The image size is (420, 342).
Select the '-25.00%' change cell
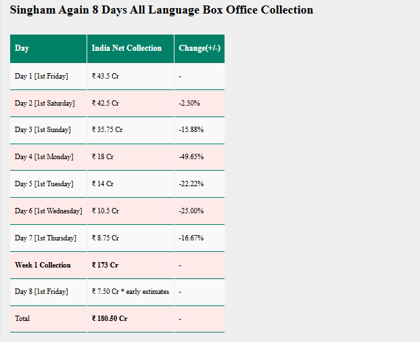(200, 211)
